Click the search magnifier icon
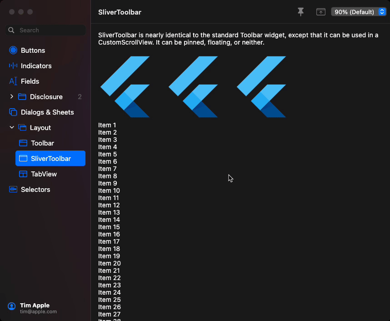 pos(11,30)
